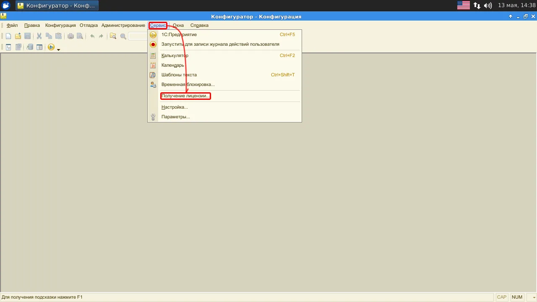537x302 pixels.
Task: Open the volume speaker tray icon
Action: tap(487, 5)
